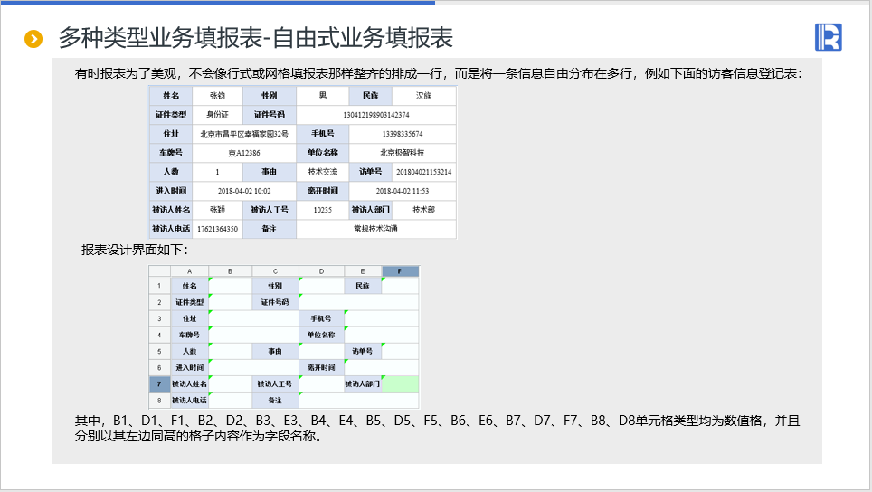Click the address 北京市昌平区幸福家园32号
Screen dimensions: 872x492
click(244, 134)
